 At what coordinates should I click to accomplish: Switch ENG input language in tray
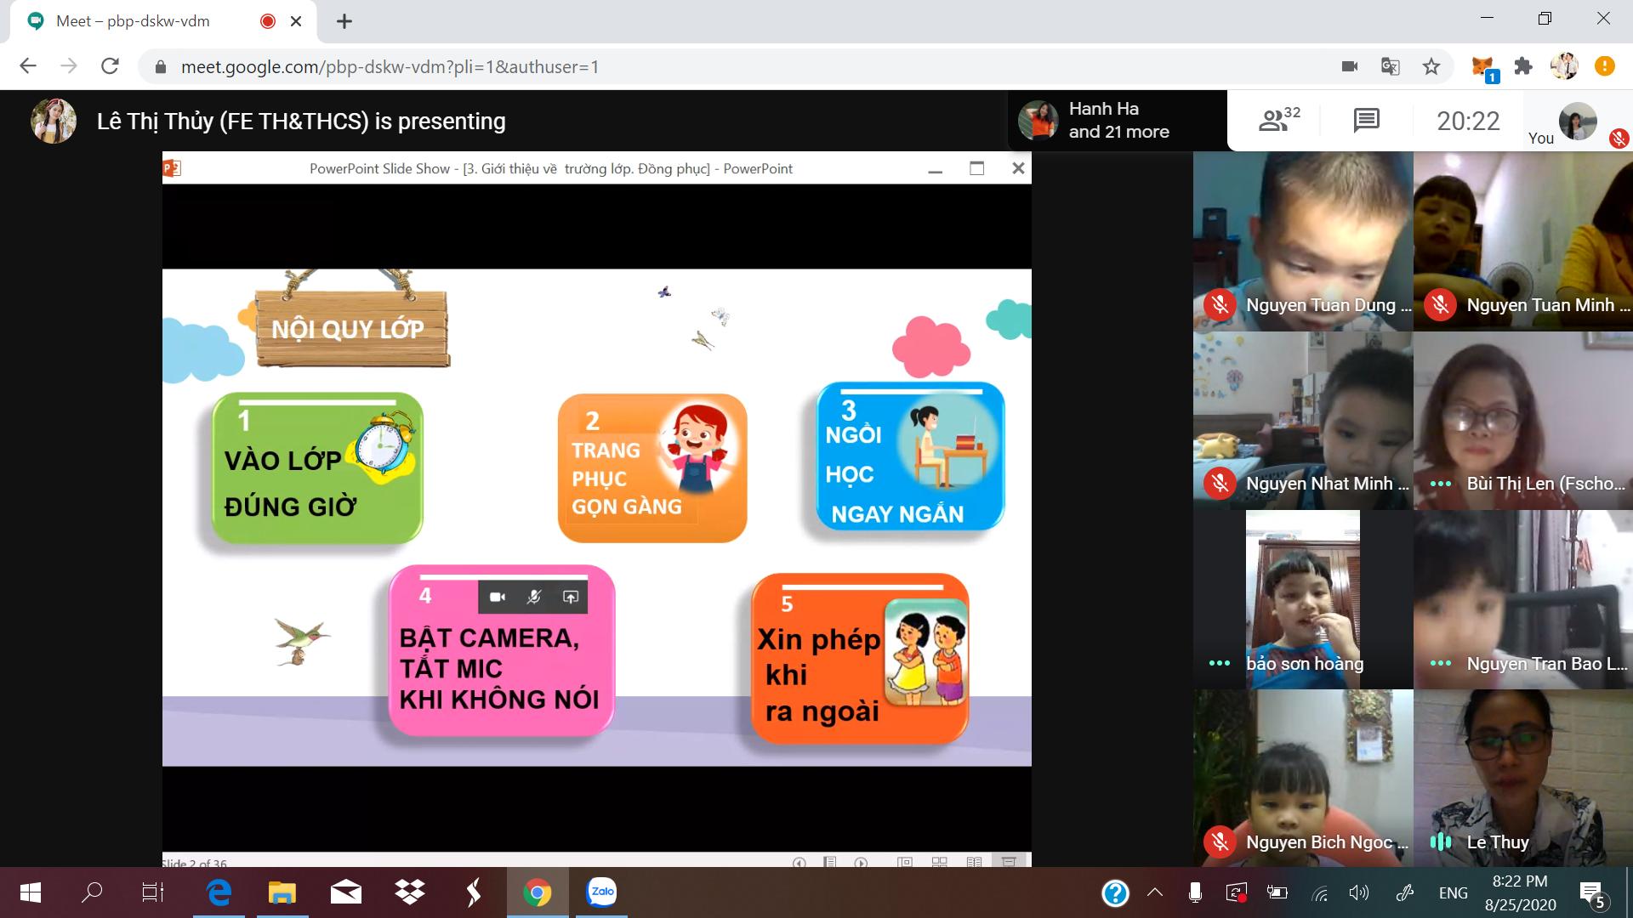[1453, 892]
